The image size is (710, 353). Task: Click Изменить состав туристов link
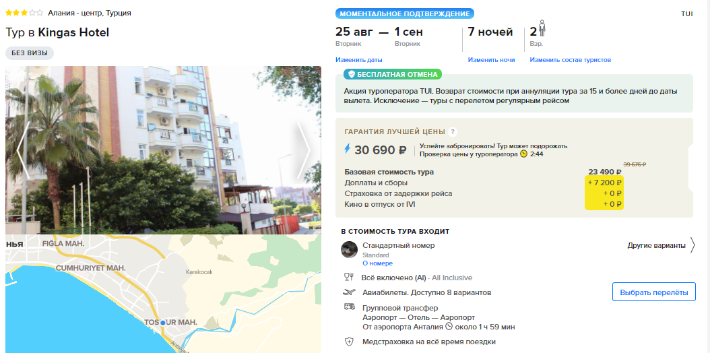pos(570,60)
